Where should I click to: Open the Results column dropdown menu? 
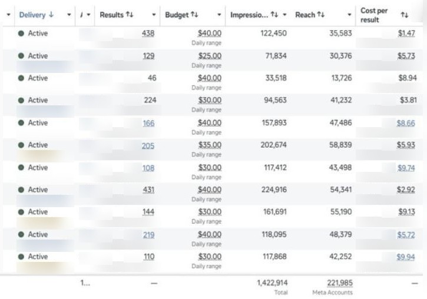click(x=154, y=15)
